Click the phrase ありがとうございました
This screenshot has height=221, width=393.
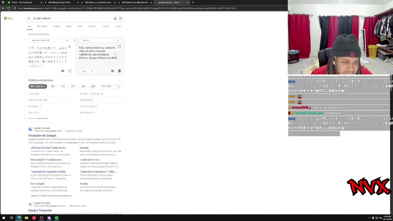91,94
